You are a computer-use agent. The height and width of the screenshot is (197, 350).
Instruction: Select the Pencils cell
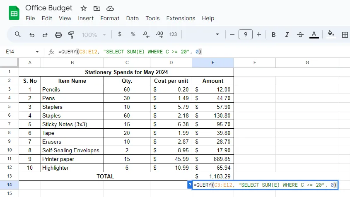[72, 89]
